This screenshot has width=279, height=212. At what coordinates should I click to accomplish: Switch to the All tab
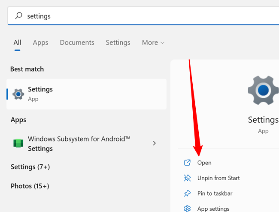click(x=17, y=42)
